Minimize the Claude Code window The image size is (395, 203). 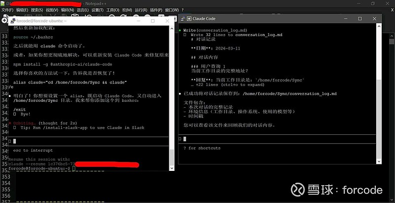click(346, 19)
